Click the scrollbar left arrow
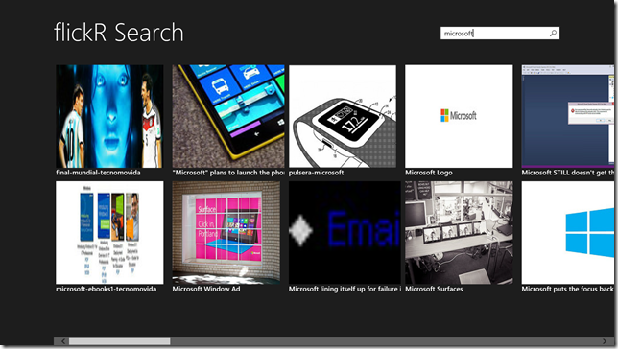 (63, 341)
